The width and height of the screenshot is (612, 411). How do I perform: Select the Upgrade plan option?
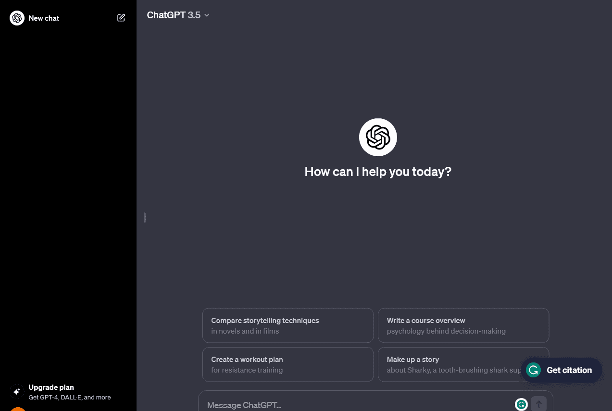coord(51,387)
